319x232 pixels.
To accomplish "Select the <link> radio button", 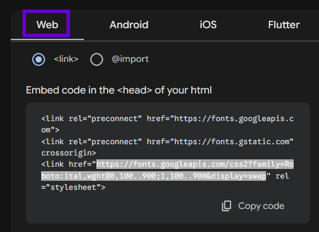I will 39,59.
